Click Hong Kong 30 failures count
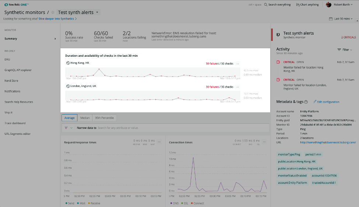 [212, 64]
